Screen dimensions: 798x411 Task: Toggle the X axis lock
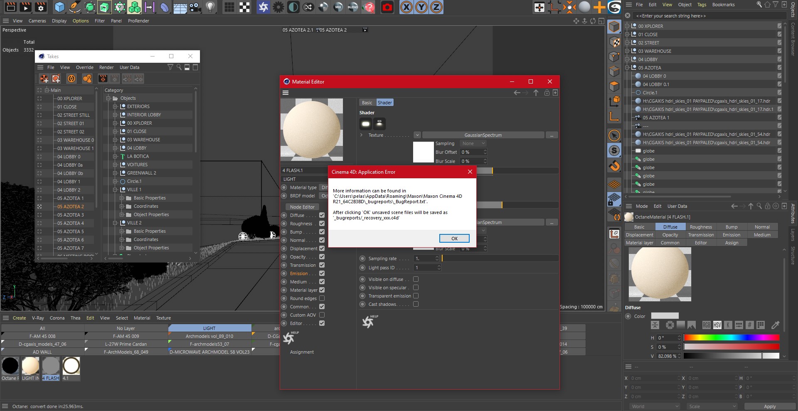(x=406, y=7)
